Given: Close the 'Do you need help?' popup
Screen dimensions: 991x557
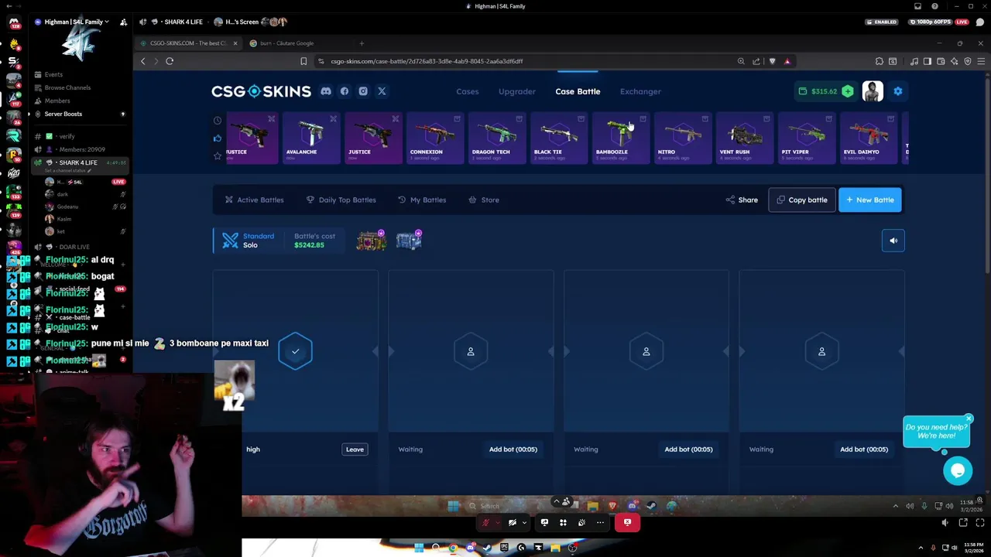Looking at the screenshot, I should click(x=969, y=419).
